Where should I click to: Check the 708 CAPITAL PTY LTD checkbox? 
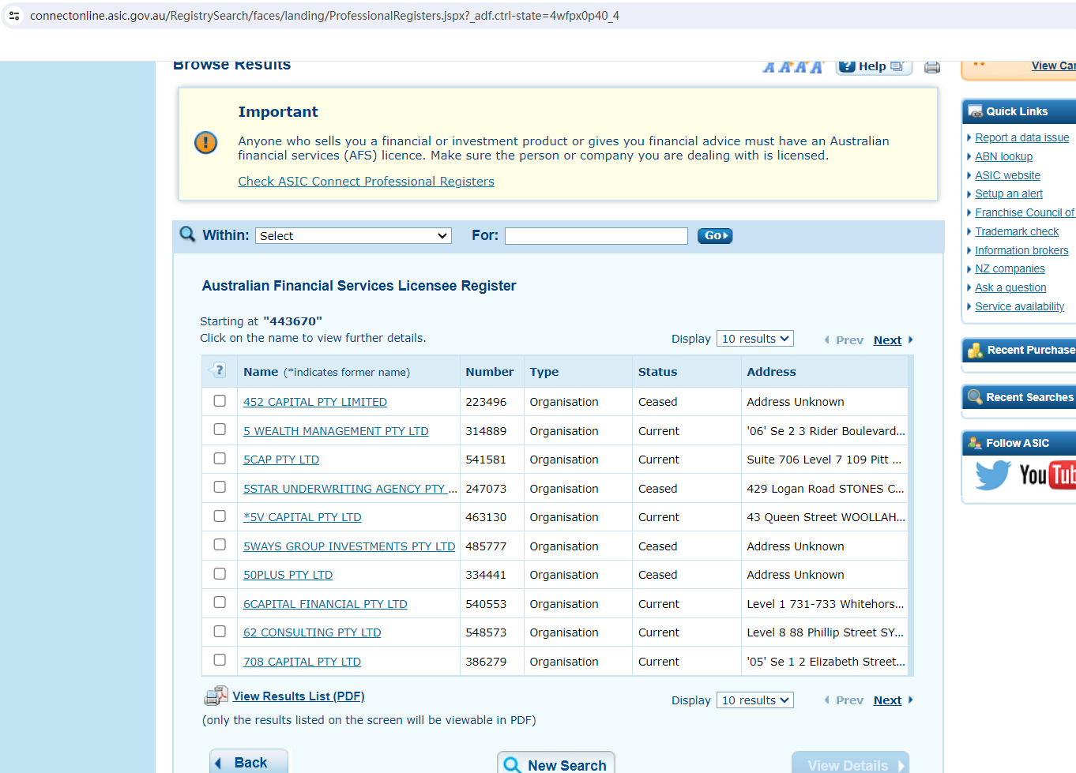tap(220, 660)
